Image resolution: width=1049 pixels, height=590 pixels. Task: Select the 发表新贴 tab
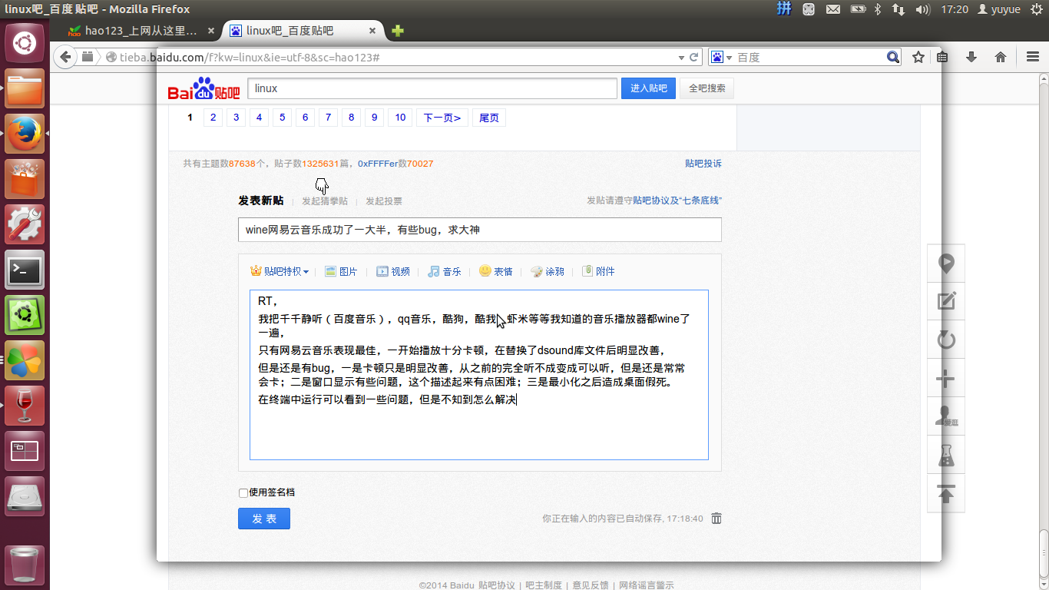(x=260, y=201)
